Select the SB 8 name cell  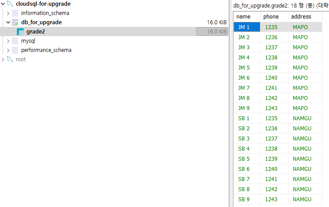click(247, 189)
